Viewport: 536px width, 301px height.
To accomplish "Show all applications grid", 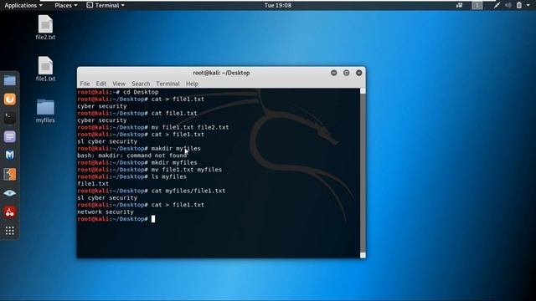I will pos(9,231).
